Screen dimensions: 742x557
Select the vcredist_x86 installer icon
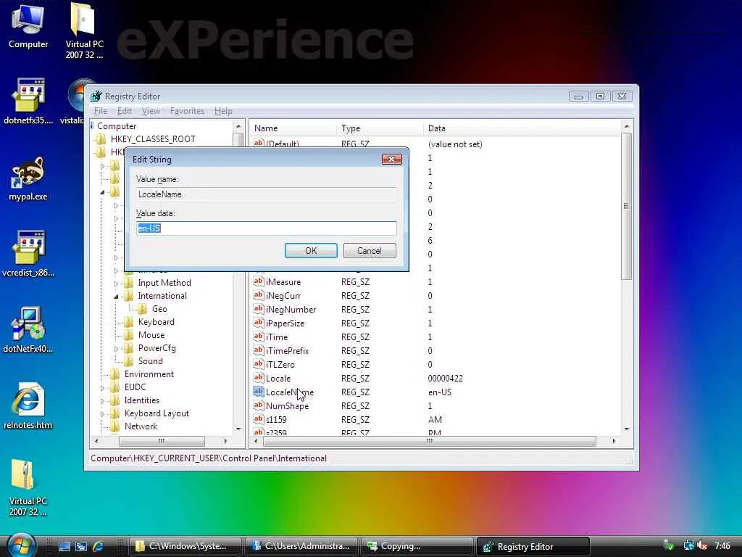click(x=28, y=253)
